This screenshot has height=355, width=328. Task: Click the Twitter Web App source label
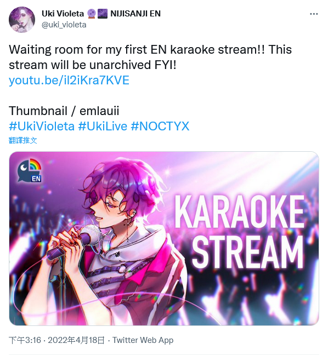click(143, 340)
